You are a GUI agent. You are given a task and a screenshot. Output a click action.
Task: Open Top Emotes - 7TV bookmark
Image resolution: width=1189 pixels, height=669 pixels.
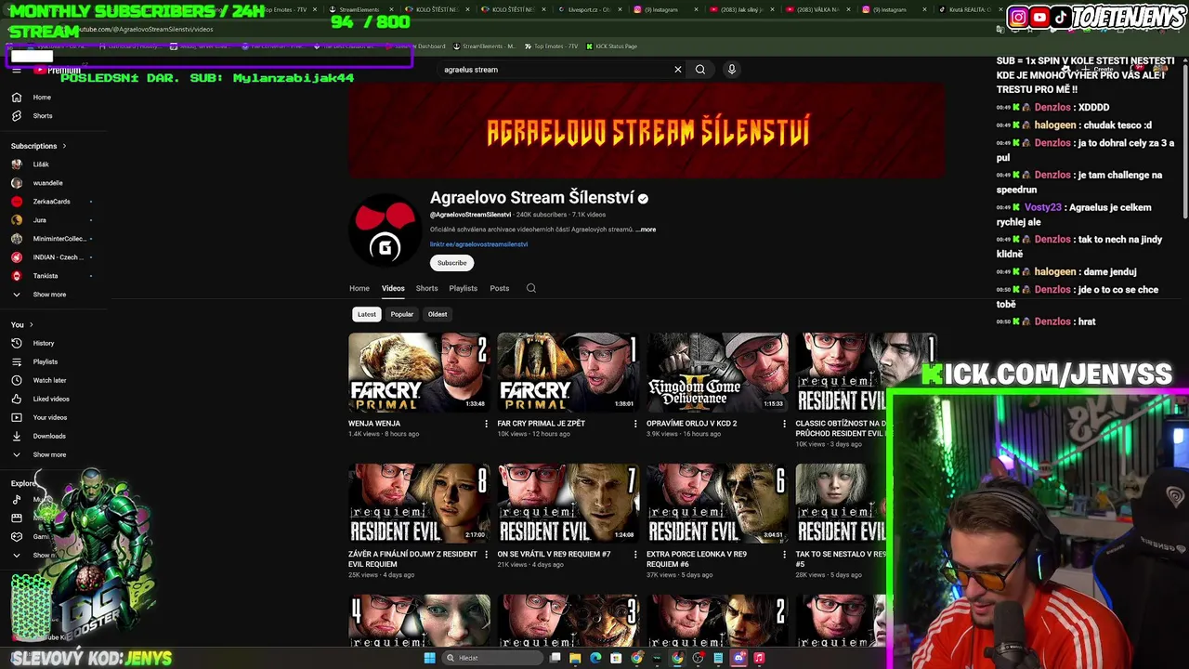tap(551, 46)
